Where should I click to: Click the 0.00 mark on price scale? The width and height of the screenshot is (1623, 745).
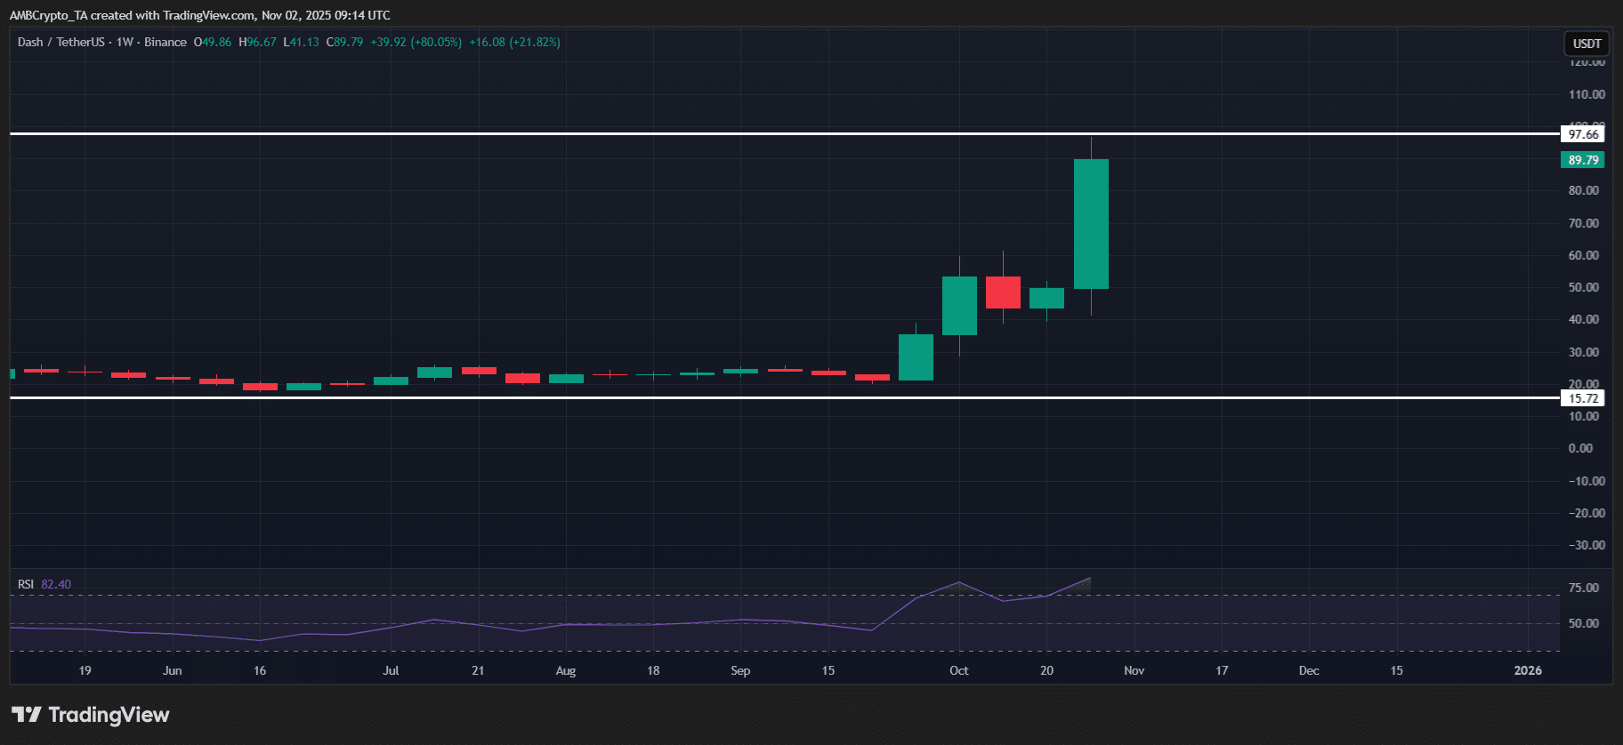coord(1580,448)
